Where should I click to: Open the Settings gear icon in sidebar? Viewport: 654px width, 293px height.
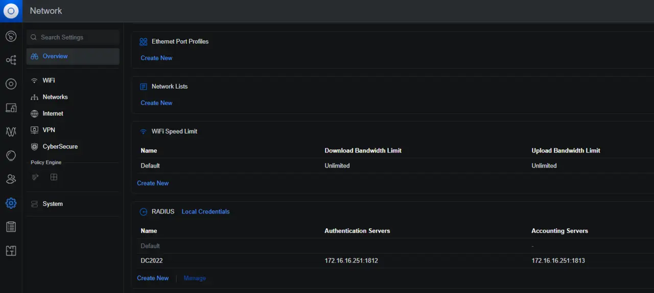pos(11,203)
